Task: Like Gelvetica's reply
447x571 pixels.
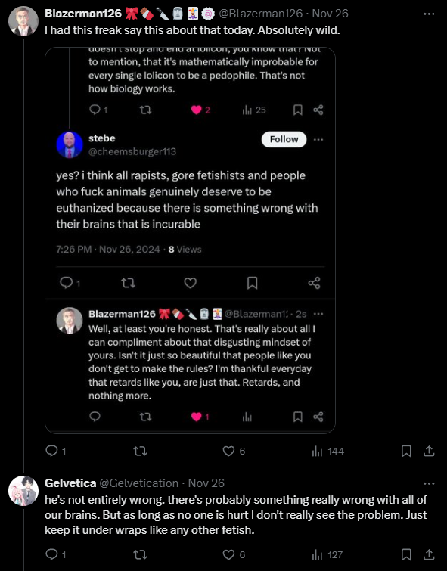Action: [228, 554]
